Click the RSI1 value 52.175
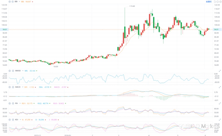 tap(30, 103)
